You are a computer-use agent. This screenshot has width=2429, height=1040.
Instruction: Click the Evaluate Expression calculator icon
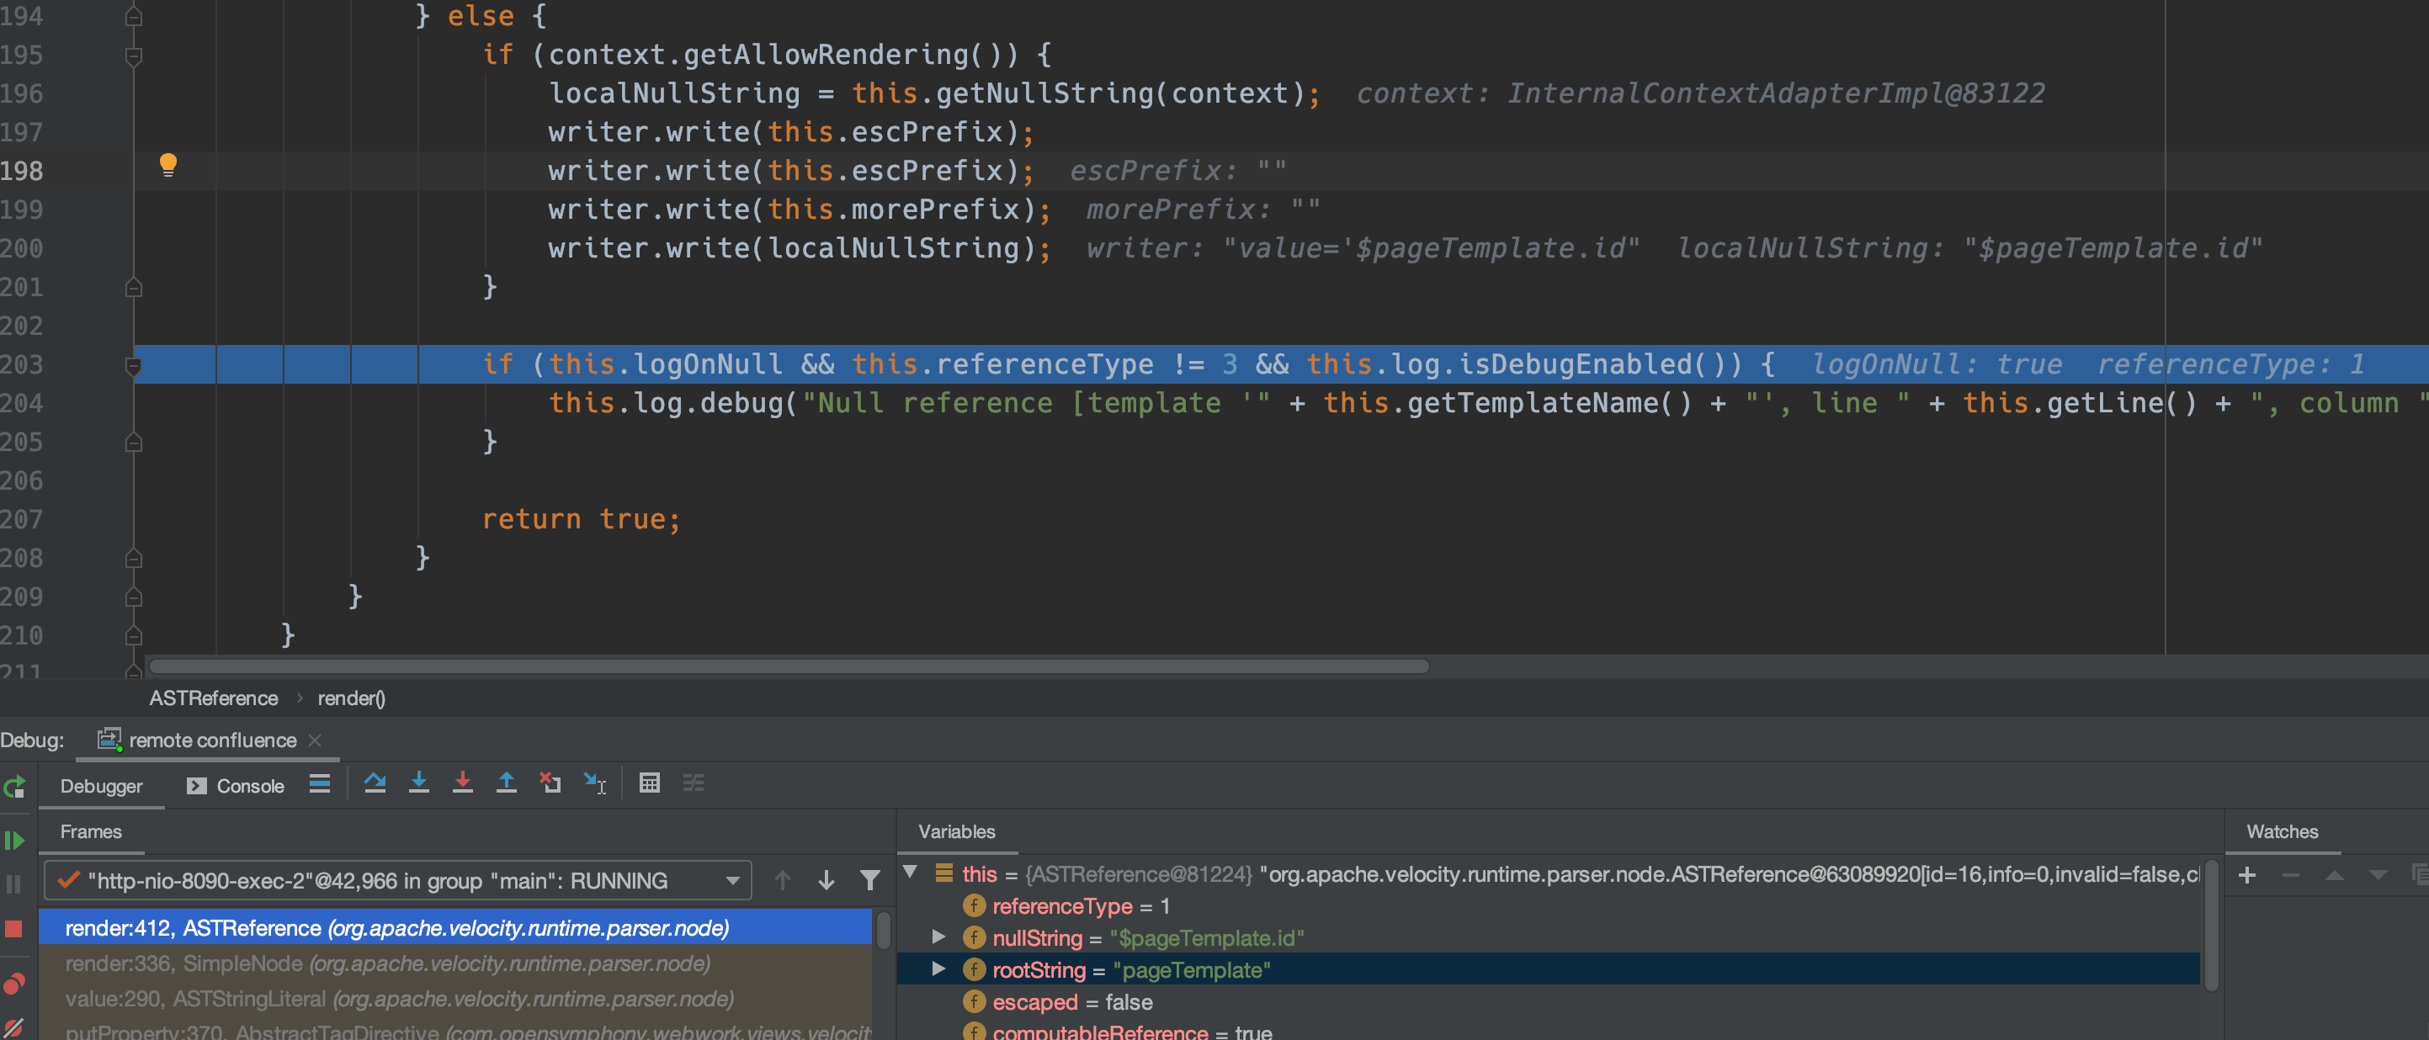tap(649, 783)
